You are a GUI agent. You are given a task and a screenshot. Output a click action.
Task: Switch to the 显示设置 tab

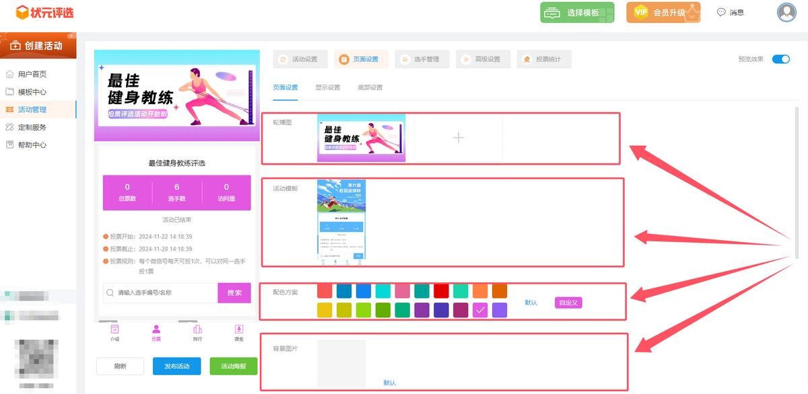coord(327,87)
